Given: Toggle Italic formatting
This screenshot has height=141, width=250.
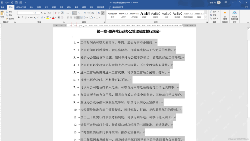Looking at the screenshot, I should pyautogui.click(x=22, y=17).
